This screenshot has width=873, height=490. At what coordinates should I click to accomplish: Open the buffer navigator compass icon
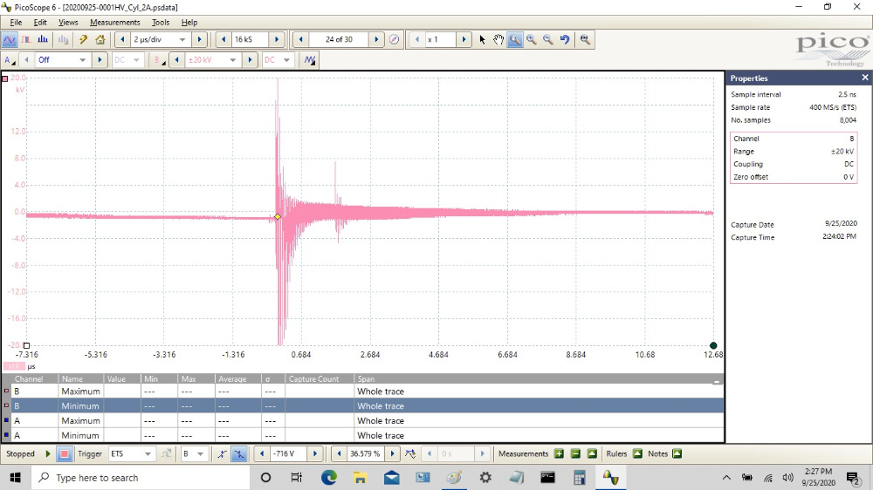click(394, 39)
